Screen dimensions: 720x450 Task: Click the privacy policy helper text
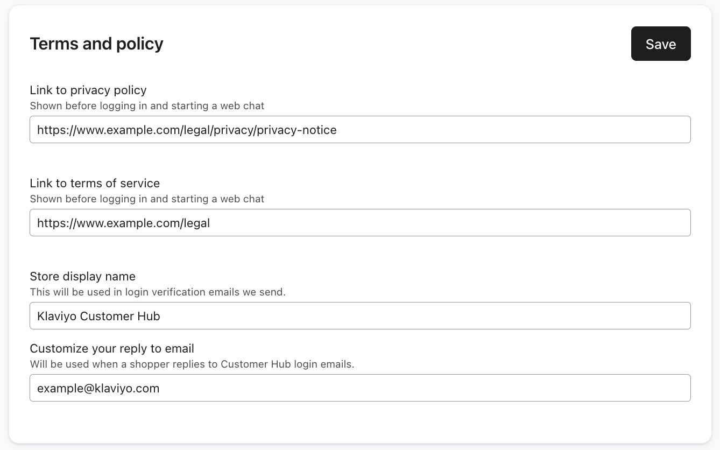147,106
